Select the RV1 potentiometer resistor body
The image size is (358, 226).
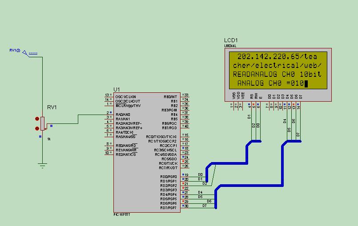[x=42, y=123]
